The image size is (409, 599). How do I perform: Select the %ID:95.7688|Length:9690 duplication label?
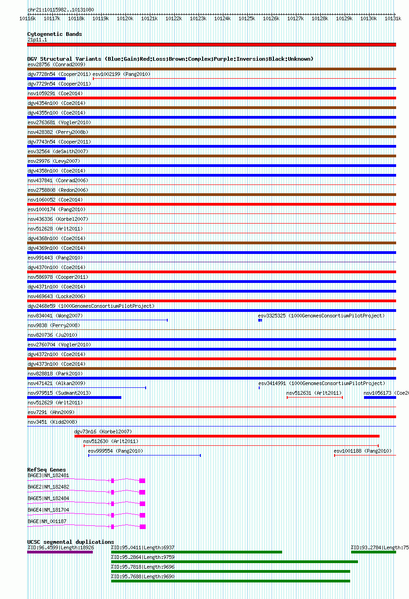click(x=143, y=577)
